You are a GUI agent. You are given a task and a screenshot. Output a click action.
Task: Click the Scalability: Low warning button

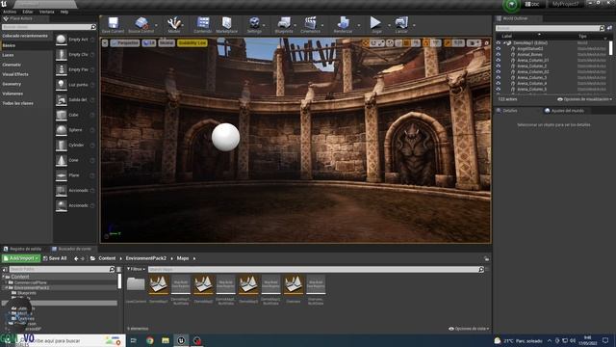(x=192, y=42)
